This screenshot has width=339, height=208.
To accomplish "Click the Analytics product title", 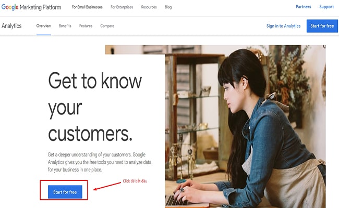I will (x=11, y=25).
